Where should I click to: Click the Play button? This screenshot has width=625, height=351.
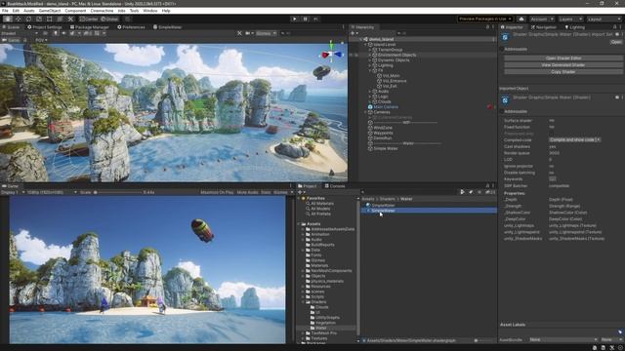click(295, 19)
